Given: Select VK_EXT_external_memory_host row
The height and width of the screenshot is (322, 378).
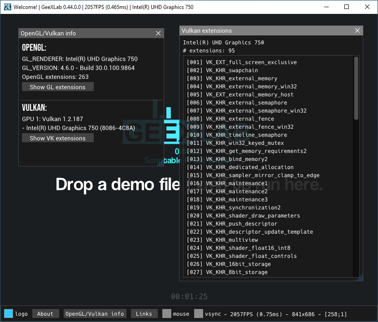Looking at the screenshot, I should [240, 95].
